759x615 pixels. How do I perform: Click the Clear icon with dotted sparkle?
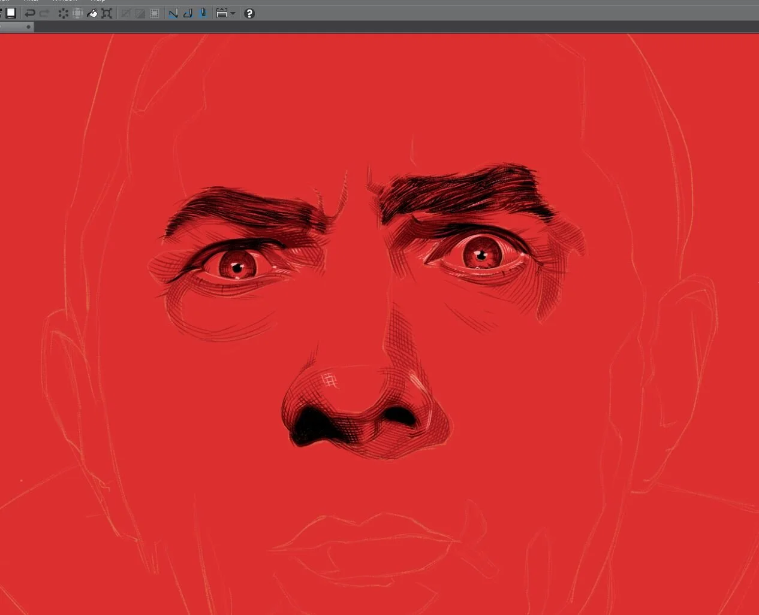[63, 13]
